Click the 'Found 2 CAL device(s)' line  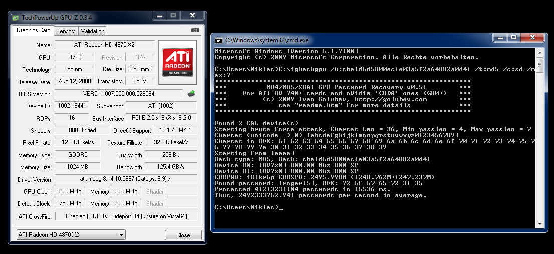[257, 123]
